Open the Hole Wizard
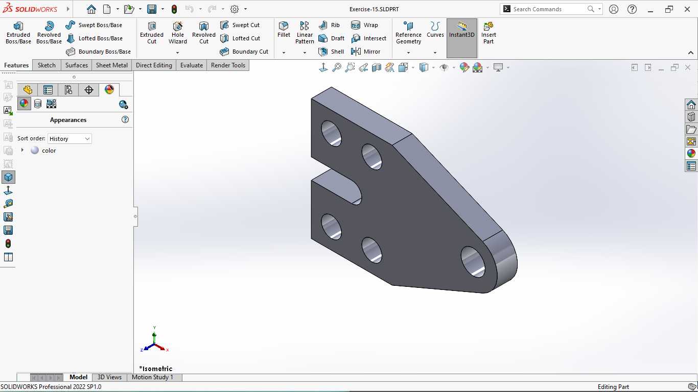698x392 pixels. (178, 33)
